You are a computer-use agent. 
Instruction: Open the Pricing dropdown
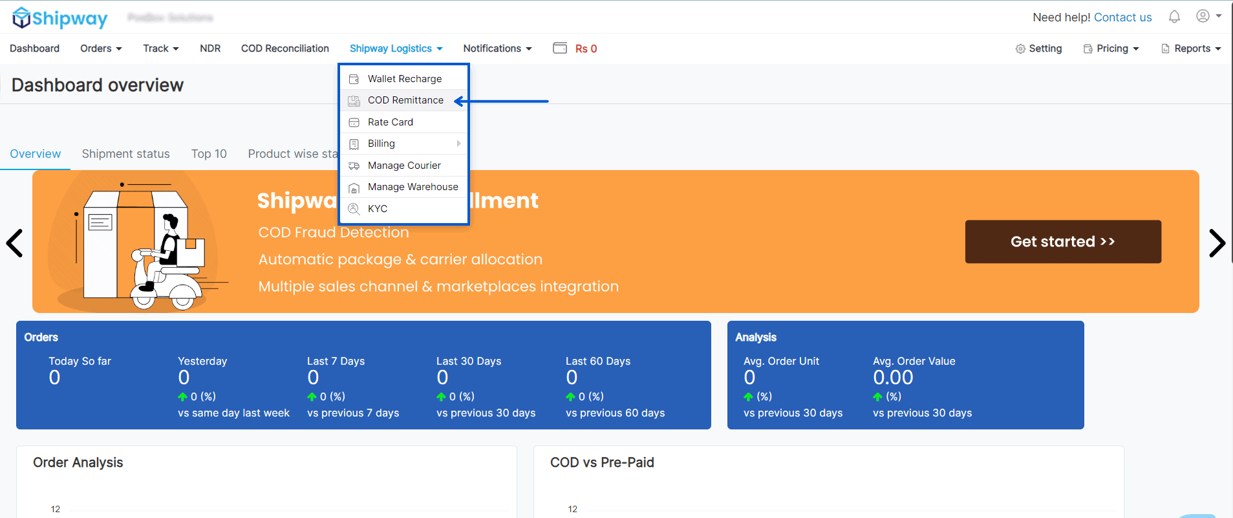tap(1117, 49)
